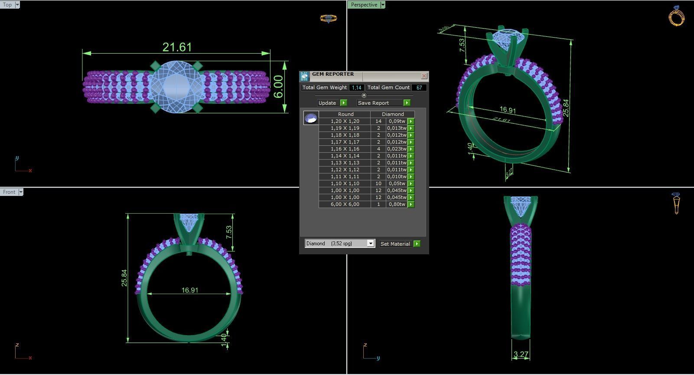The width and height of the screenshot is (694, 375).
Task: Click green arrow on 6,00 X 6,00 row
Action: pos(411,205)
